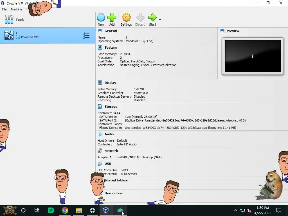Click the Add machine green plus icon
The height and width of the screenshot is (216, 288).
coord(112,18)
